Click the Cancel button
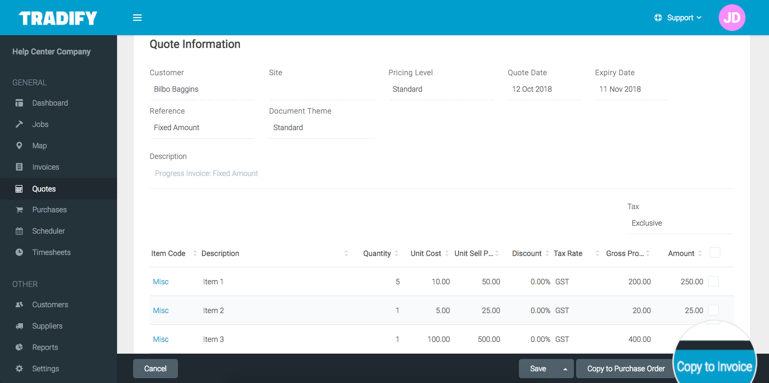 pyautogui.click(x=156, y=369)
